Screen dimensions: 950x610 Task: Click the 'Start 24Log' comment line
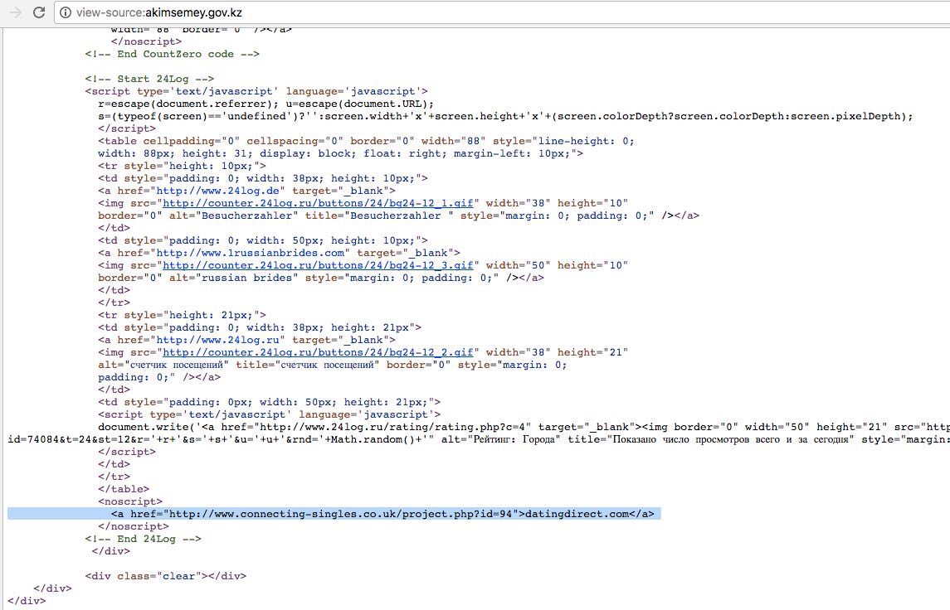click(149, 79)
